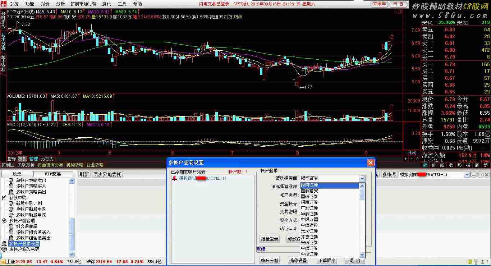Click lightbulb icon beside 新股申购计划
This screenshot has height=266, width=491.
[x=11, y=203]
